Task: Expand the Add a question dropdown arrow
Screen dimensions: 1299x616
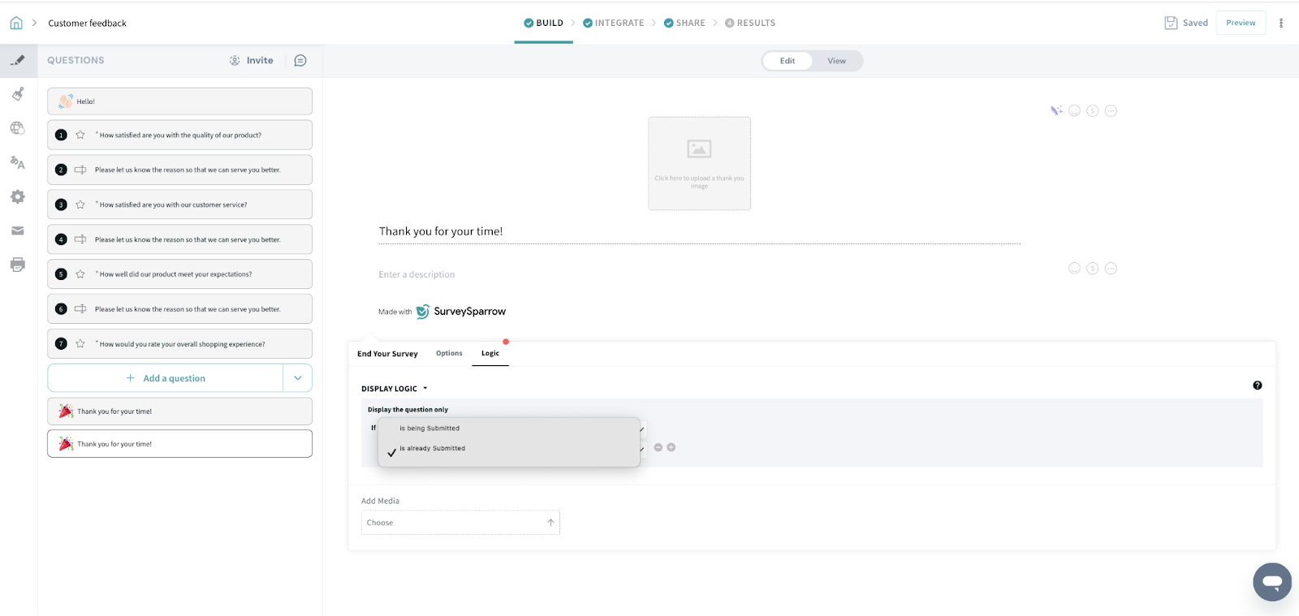Action: (298, 378)
